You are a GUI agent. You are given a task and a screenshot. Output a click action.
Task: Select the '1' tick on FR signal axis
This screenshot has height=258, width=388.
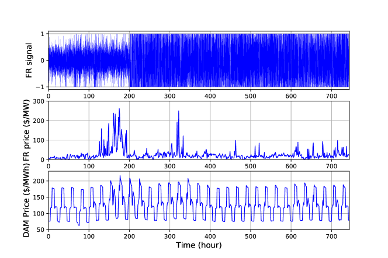point(43,34)
